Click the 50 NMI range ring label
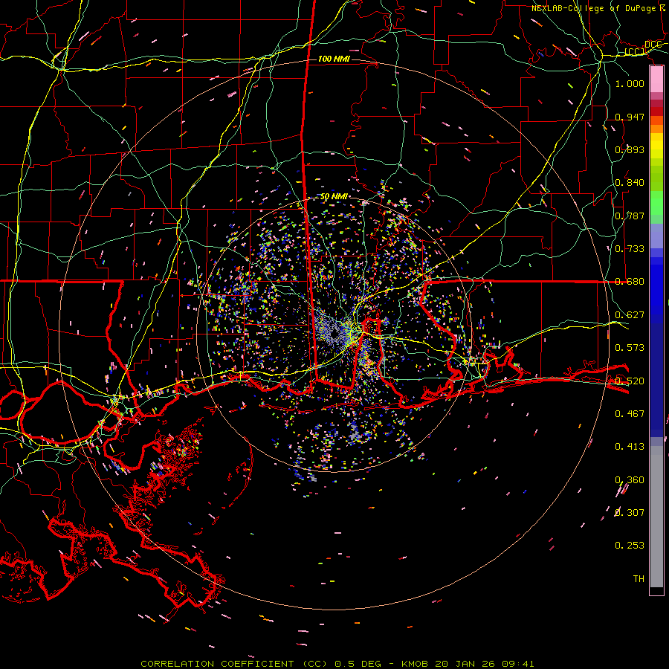 [x=334, y=197]
